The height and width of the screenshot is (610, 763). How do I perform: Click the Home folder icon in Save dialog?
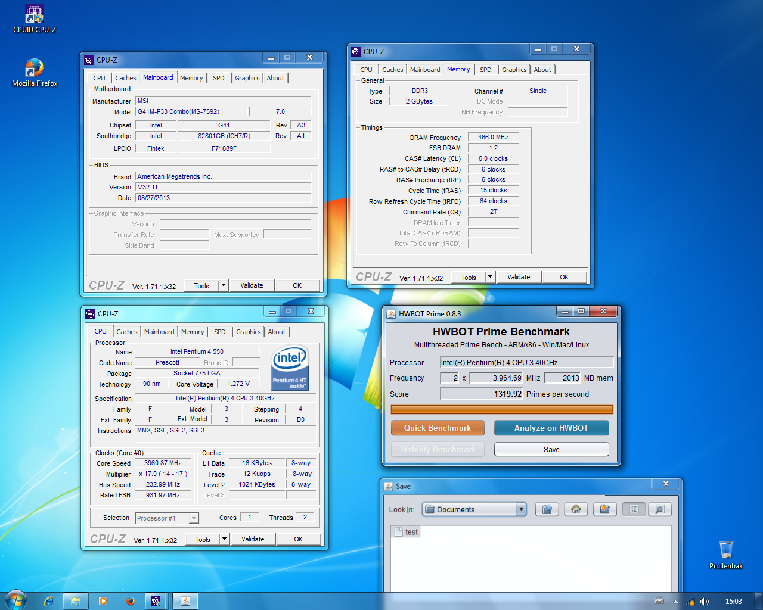576,509
